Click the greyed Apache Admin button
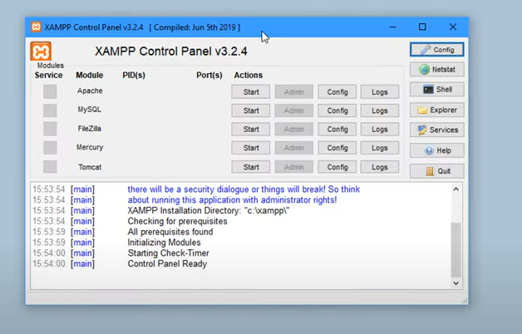 click(294, 92)
